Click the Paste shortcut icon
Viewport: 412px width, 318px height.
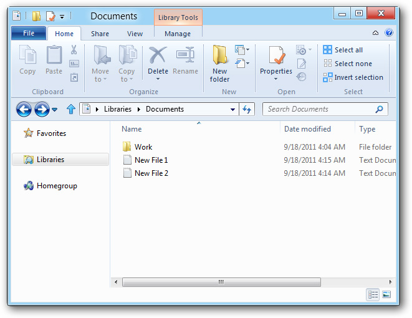tap(74, 77)
